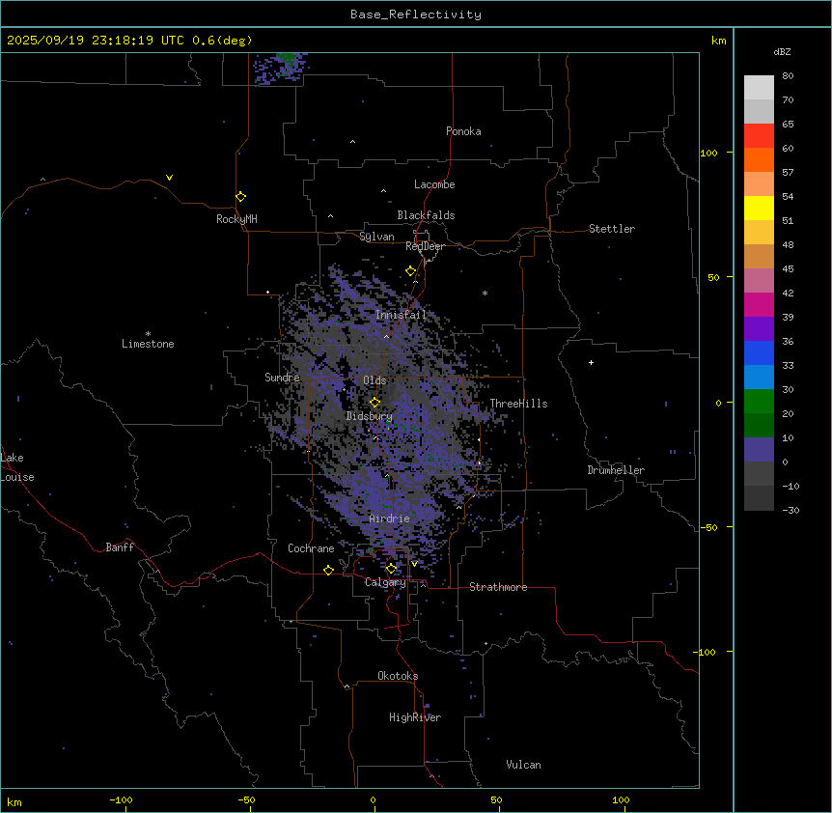Image resolution: width=832 pixels, height=813 pixels.
Task: Click the yellow diamond marker above RockyMH
Action: (x=240, y=196)
